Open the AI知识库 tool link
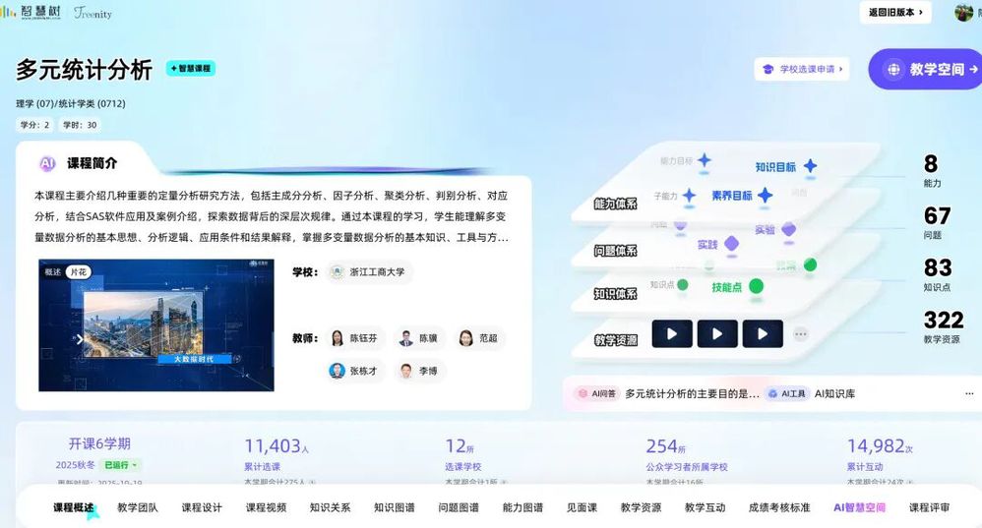The image size is (982, 528). pos(834,393)
